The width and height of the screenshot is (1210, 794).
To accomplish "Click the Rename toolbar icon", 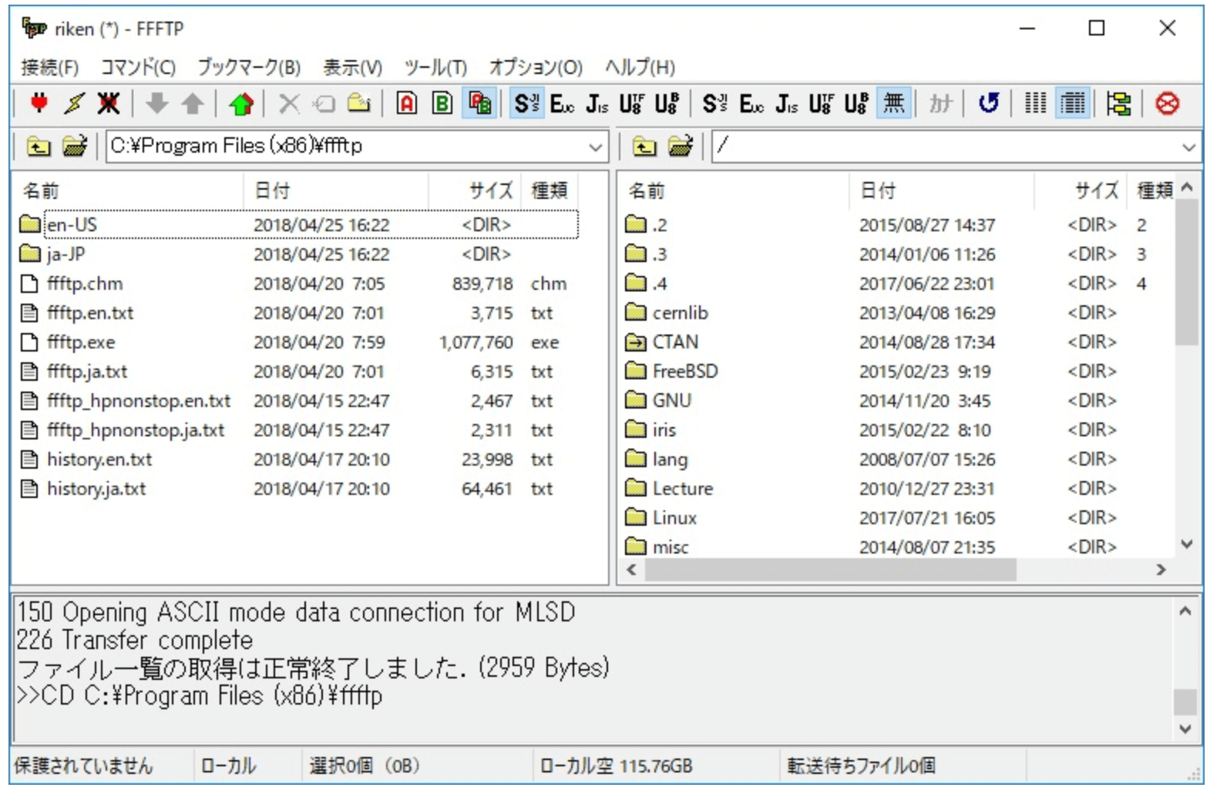I will tap(324, 103).
